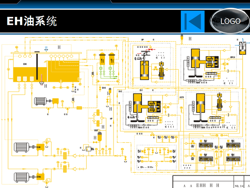Image resolution: width=250 pixels, height=188 pixels.
Task: Click the DP label above the top actuator
Action: [143, 40]
